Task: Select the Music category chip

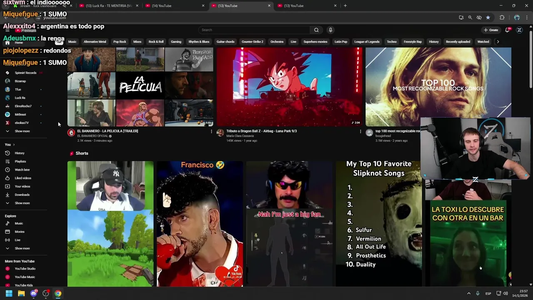Action: coord(72,42)
